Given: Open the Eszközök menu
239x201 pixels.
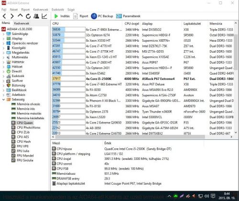Looking at the screenshot, I should [58, 10].
